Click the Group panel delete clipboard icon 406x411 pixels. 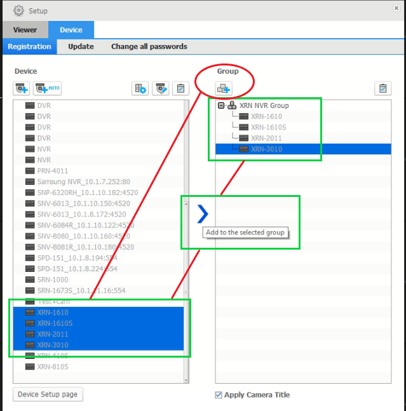[383, 88]
